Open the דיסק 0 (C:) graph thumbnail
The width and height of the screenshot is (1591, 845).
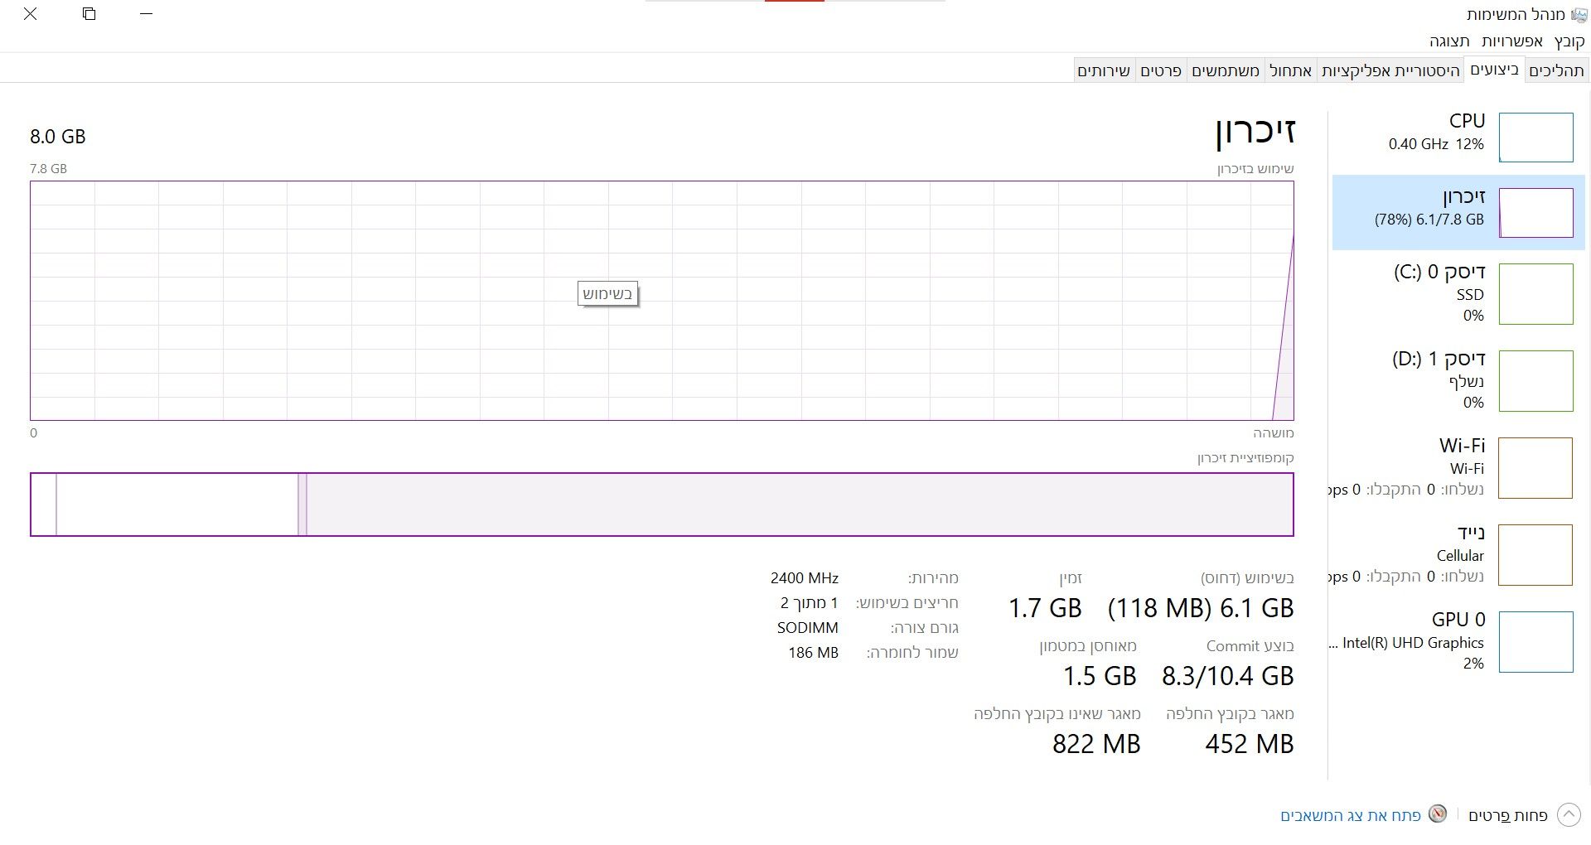[1535, 294]
